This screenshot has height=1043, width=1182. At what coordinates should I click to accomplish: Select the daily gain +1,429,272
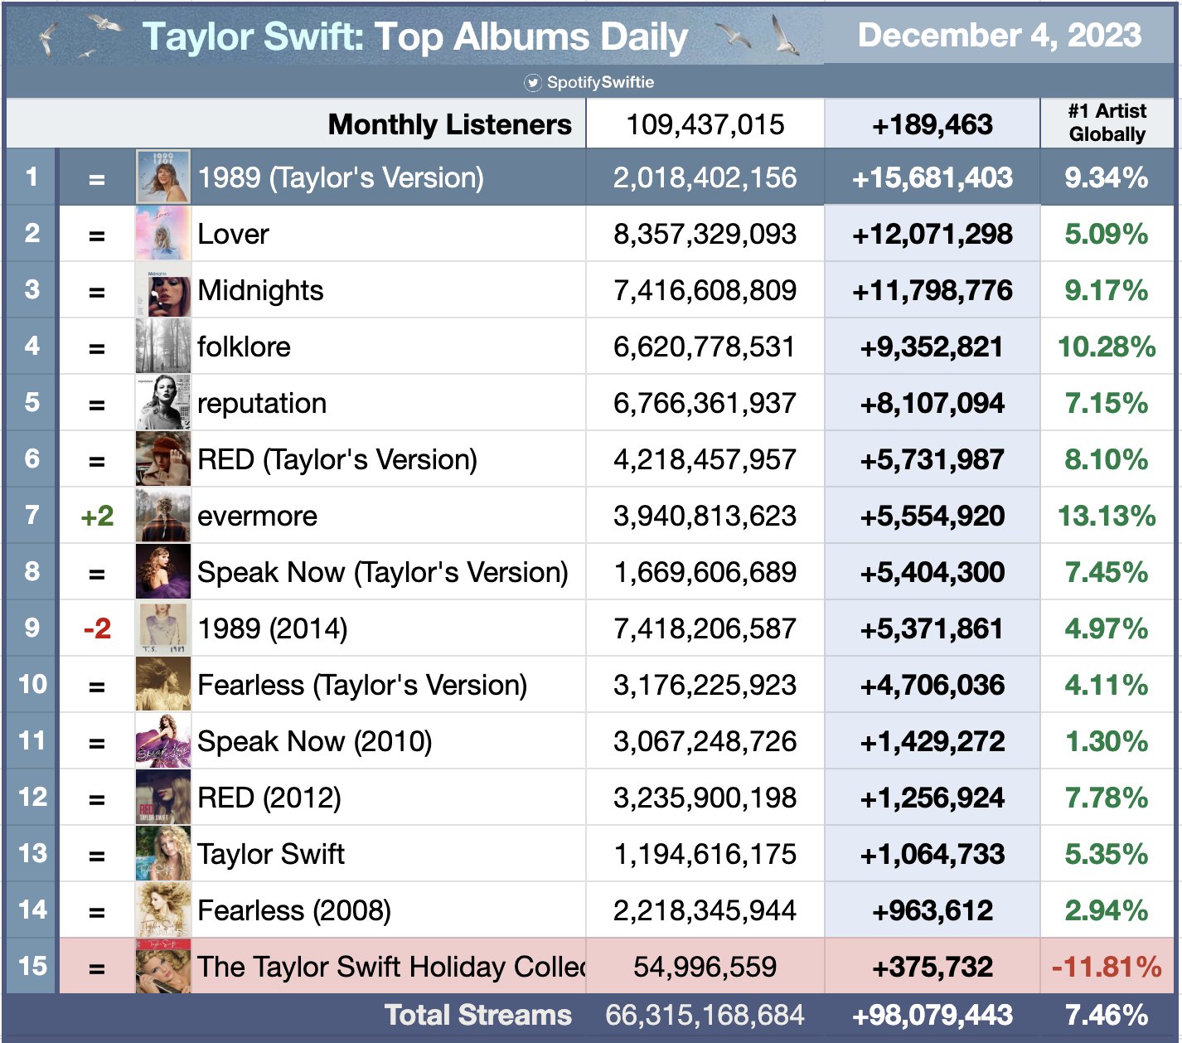coord(933,741)
